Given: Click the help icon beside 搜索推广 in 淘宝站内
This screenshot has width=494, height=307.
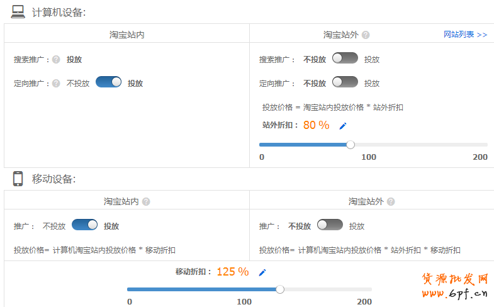Looking at the screenshot, I should [56, 60].
